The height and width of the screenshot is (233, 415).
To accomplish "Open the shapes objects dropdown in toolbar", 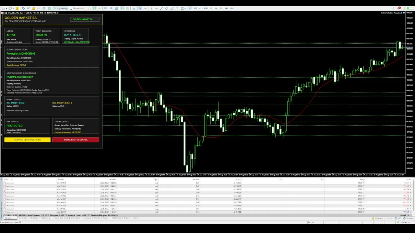I will click(183, 8).
